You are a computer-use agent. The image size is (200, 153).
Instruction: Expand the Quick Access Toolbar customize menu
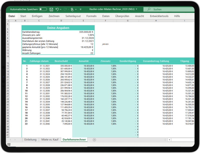tap(80, 9)
